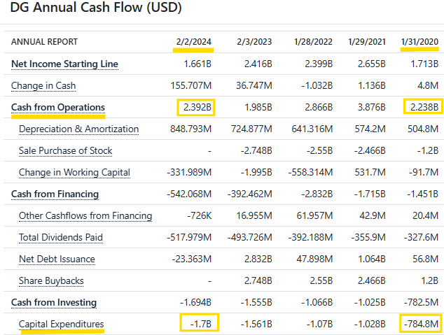
Task: Select other cashflows value 20.4M
Action: coord(426,215)
